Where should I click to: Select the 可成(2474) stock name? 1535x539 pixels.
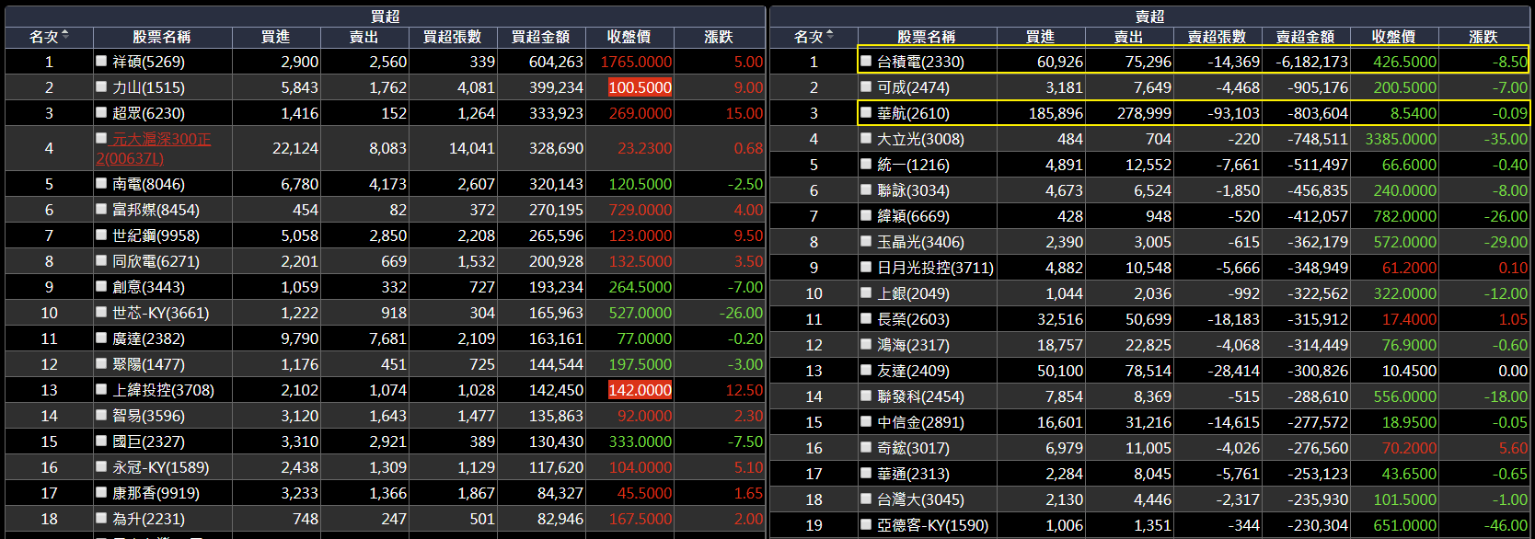pos(913,87)
